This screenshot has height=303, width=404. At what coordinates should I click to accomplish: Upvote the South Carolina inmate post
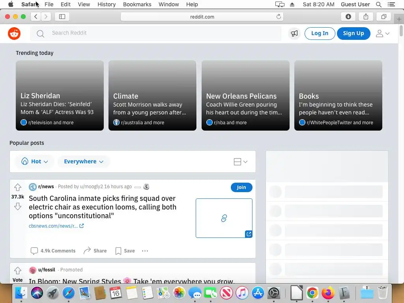[x=17, y=187]
